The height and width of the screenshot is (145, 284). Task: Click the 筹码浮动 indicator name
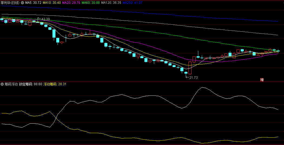[x=11, y=84]
